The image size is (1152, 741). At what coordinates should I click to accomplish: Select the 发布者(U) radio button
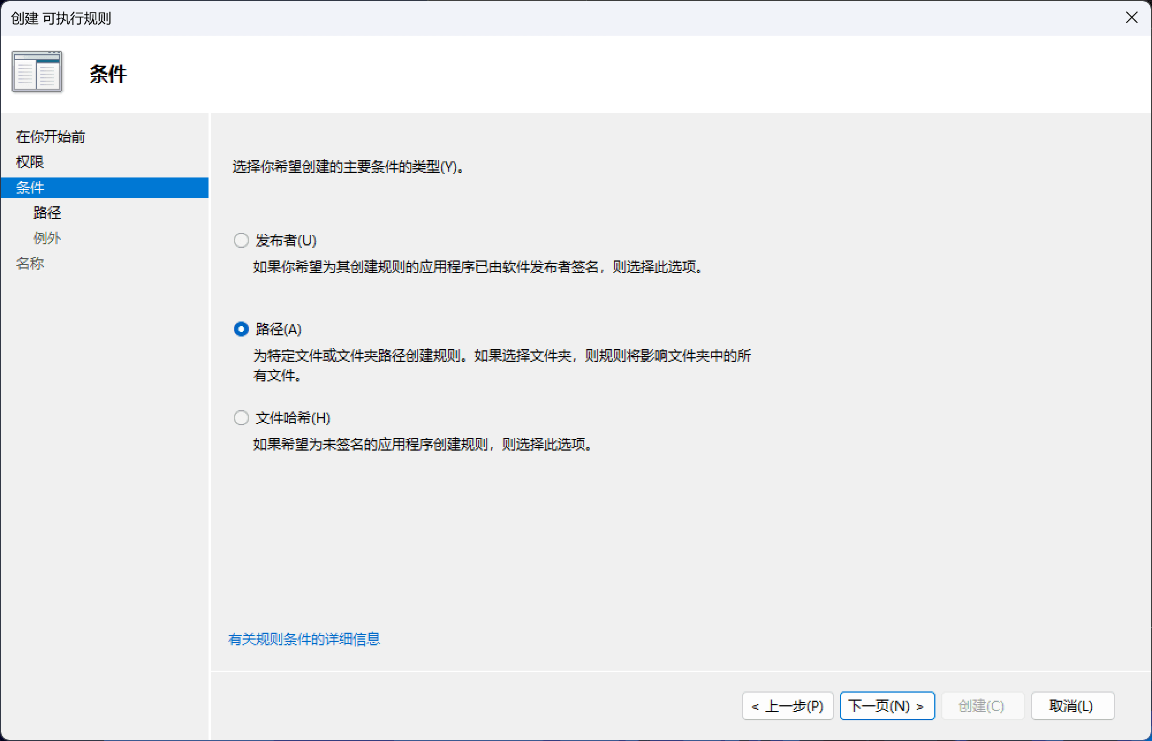[241, 240]
